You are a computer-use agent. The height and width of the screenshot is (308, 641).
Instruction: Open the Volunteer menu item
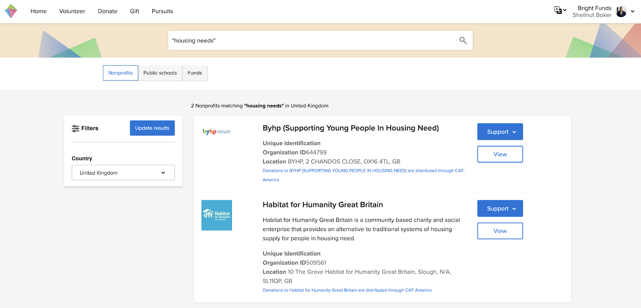72,11
